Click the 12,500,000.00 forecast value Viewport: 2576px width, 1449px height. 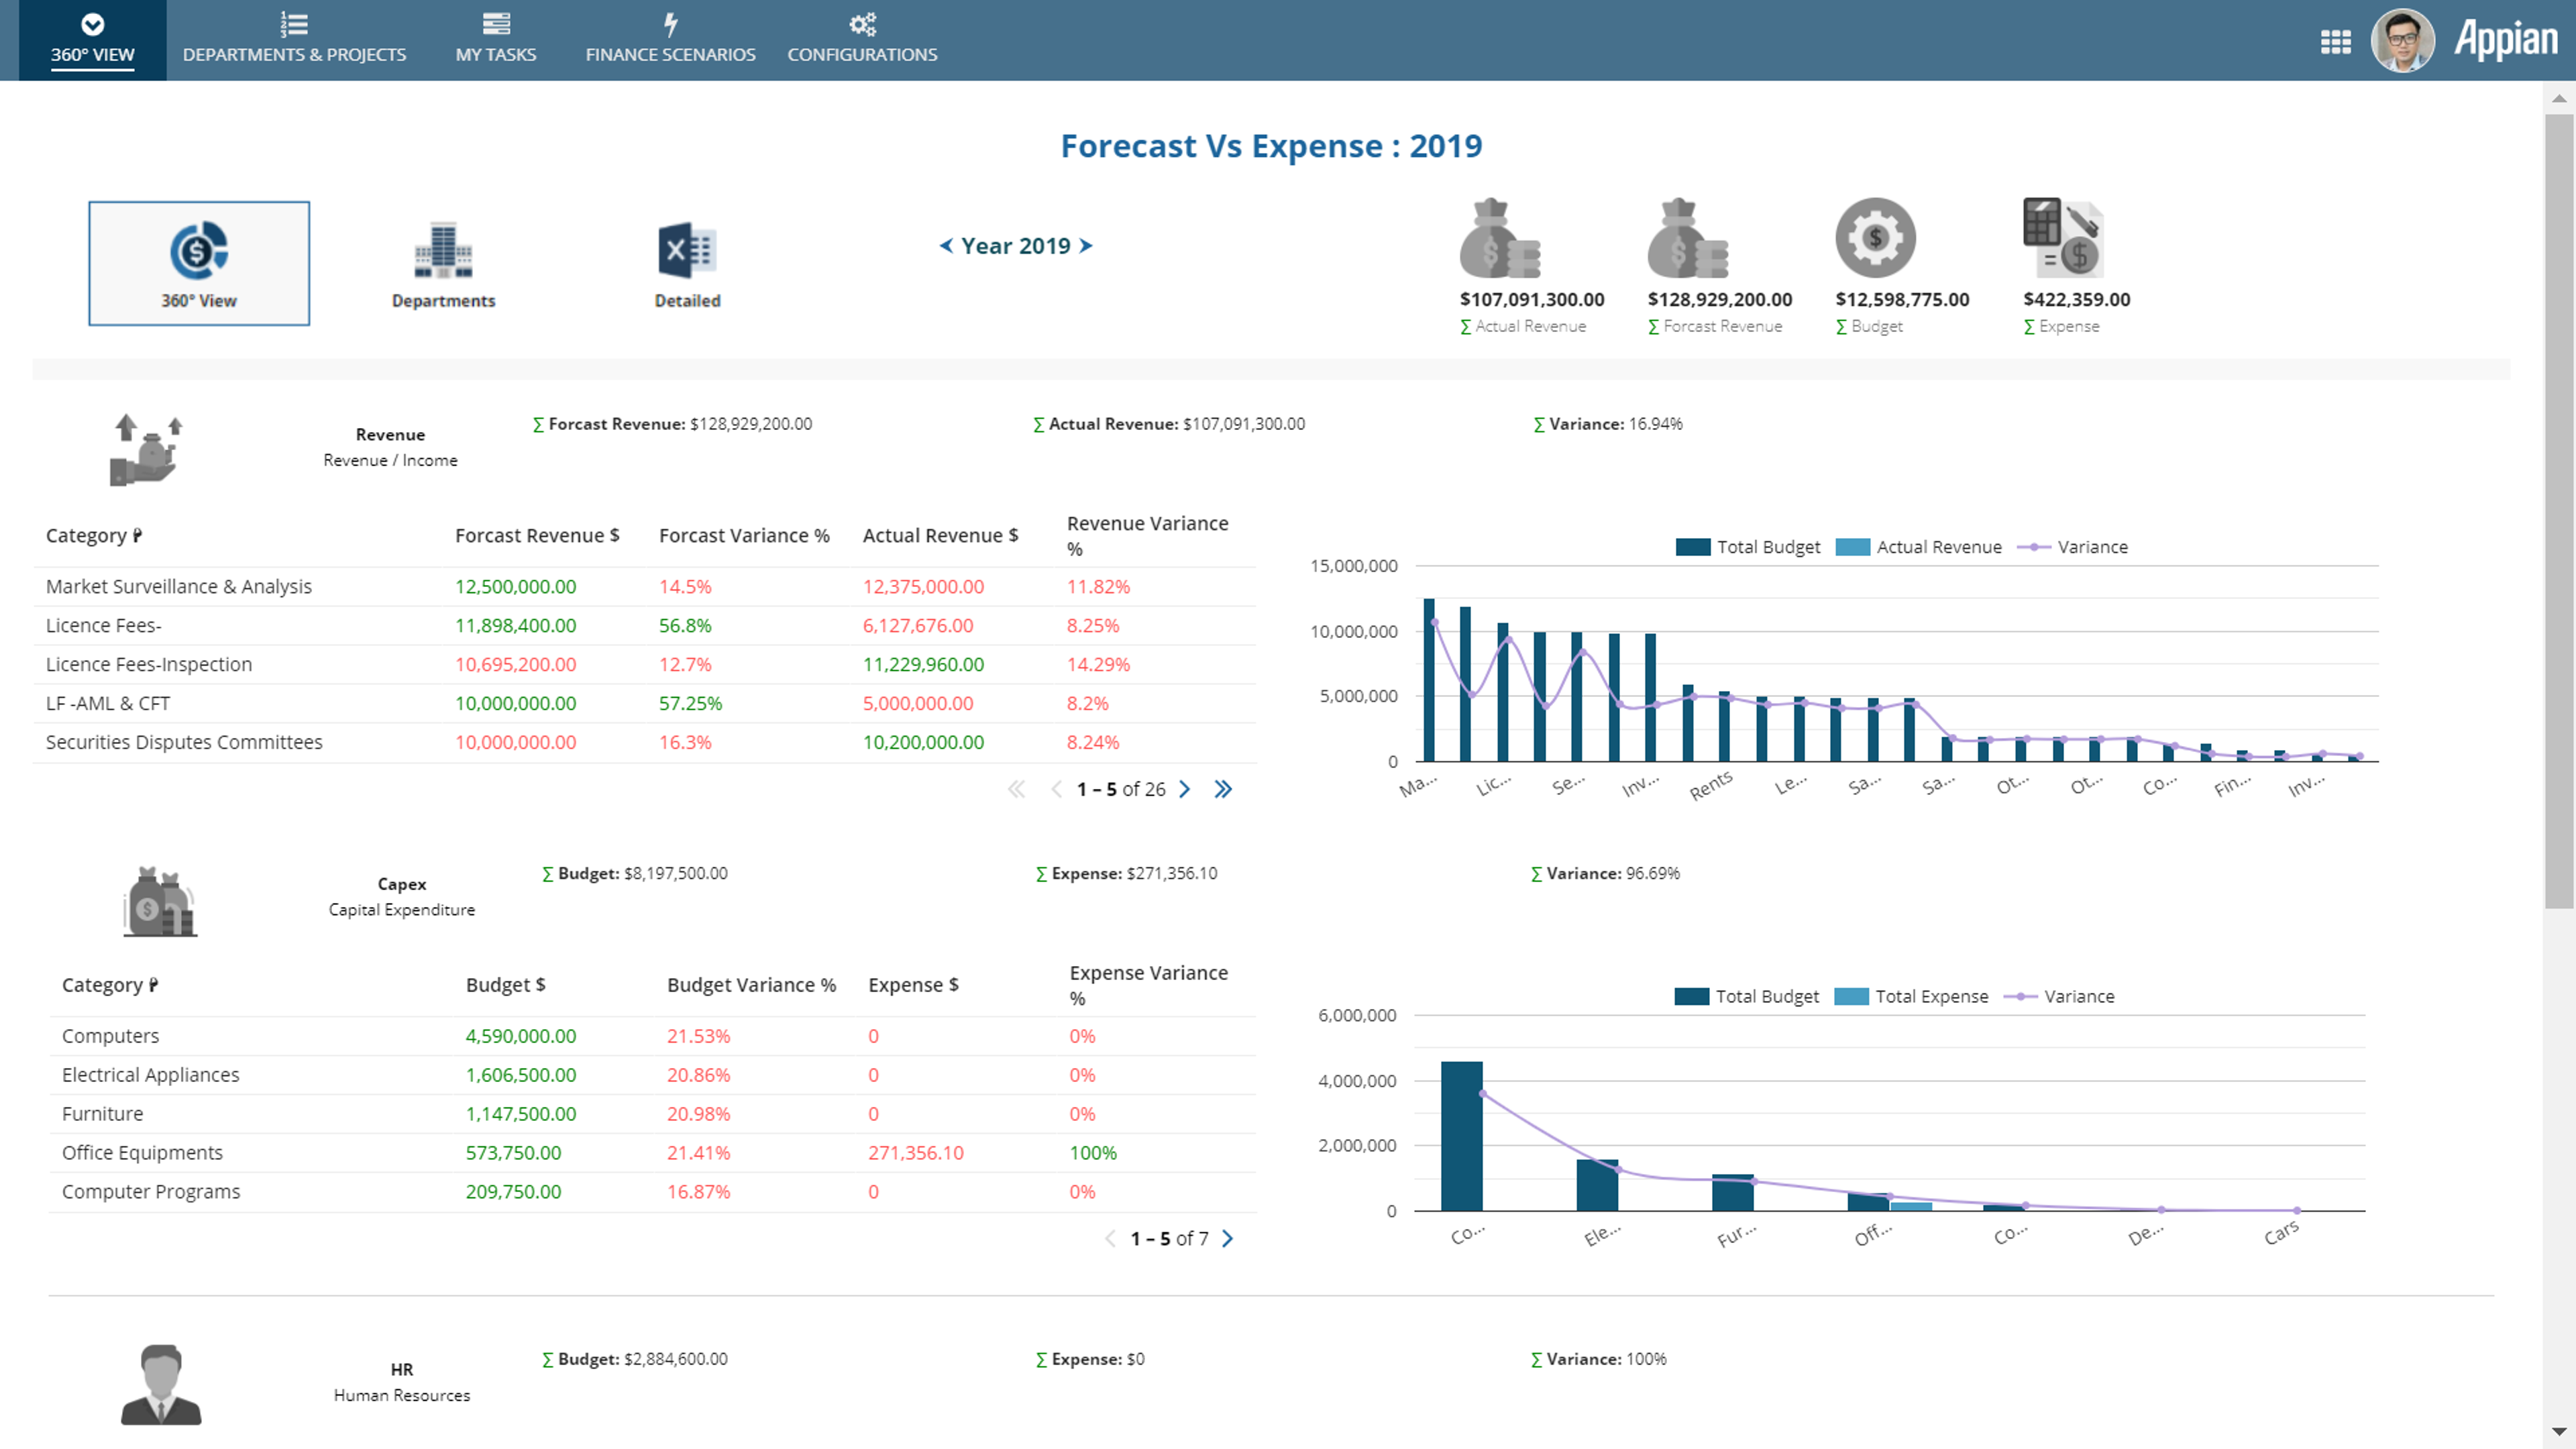point(516,587)
